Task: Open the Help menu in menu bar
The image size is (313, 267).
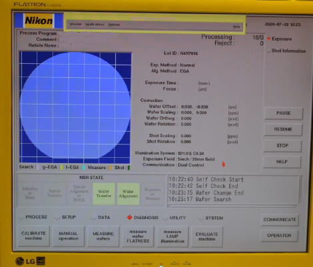Action: pos(236,27)
